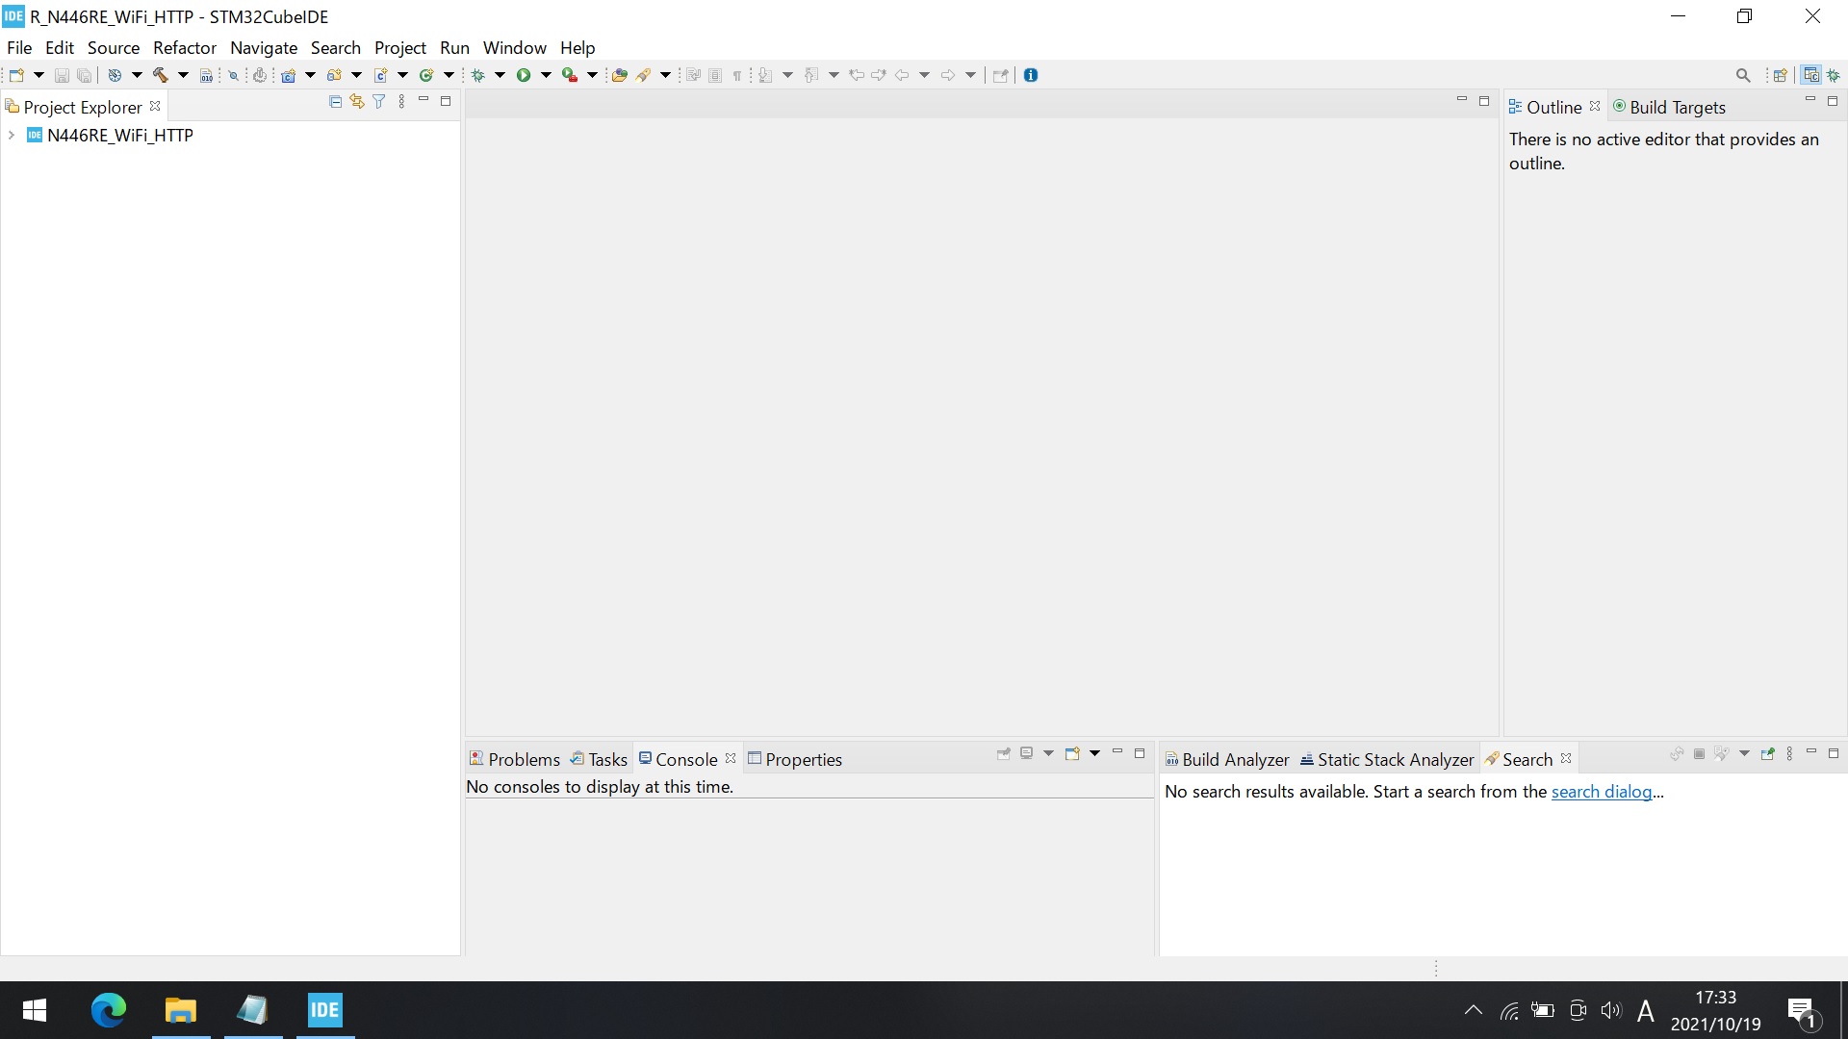Image resolution: width=1848 pixels, height=1039 pixels.
Task: Open the Windows Start menu
Action: tap(35, 1010)
